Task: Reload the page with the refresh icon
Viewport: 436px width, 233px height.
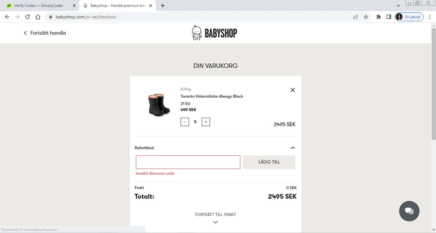Action: pos(28,17)
